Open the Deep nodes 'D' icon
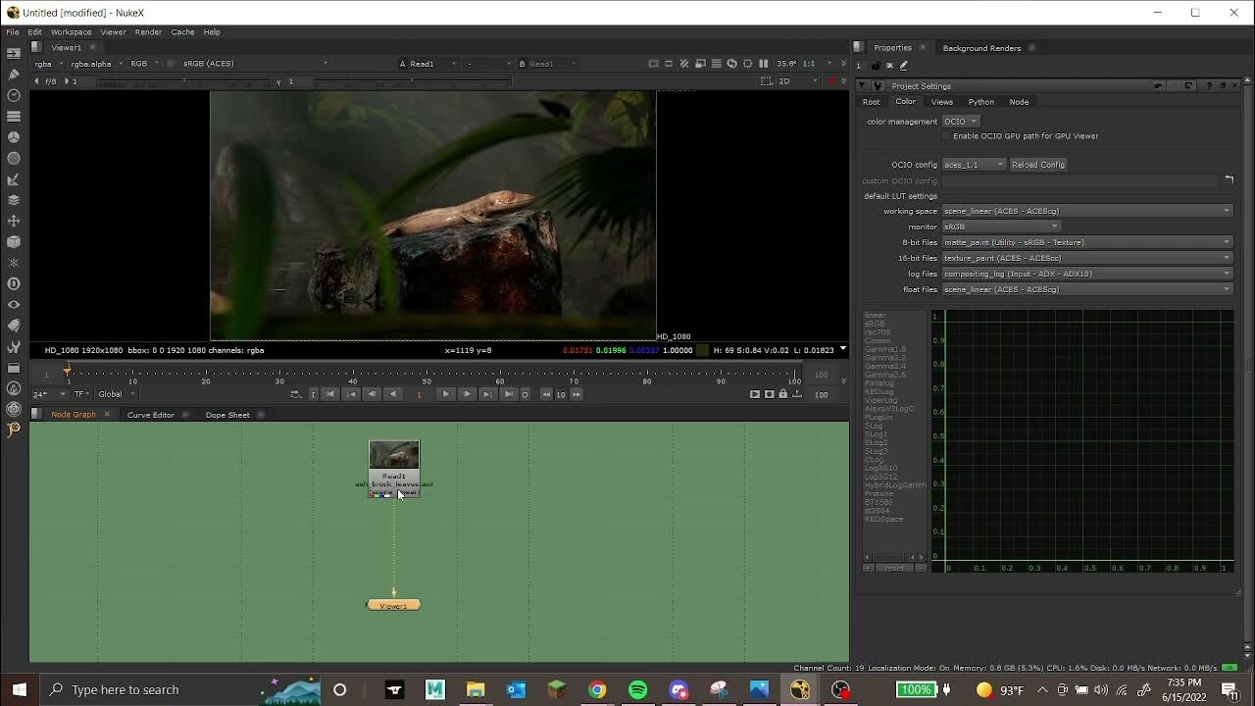Image resolution: width=1255 pixels, height=706 pixels. tap(14, 284)
